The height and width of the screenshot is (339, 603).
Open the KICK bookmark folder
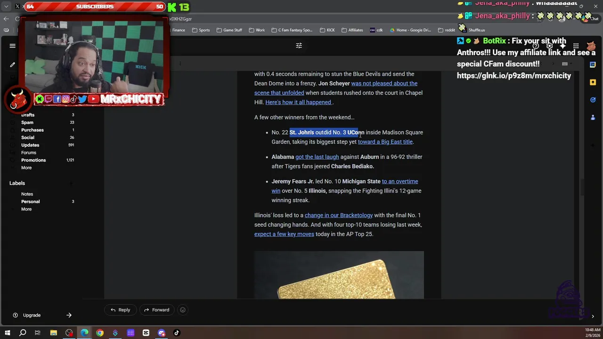coord(327,30)
